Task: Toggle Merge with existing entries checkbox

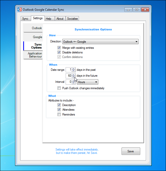Action: [59, 48]
